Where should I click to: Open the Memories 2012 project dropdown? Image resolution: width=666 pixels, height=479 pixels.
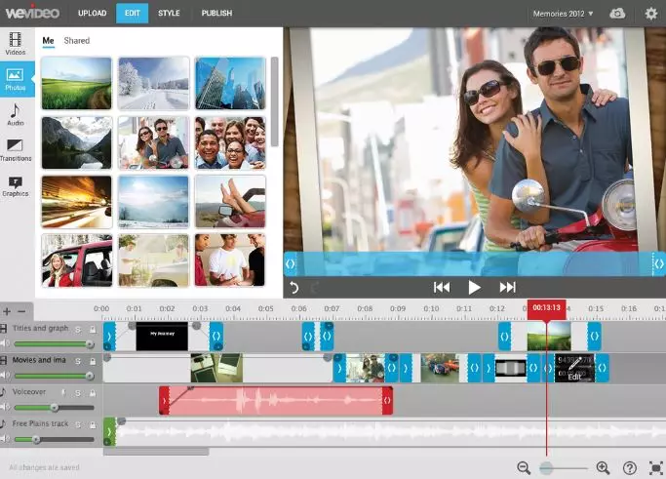(563, 14)
